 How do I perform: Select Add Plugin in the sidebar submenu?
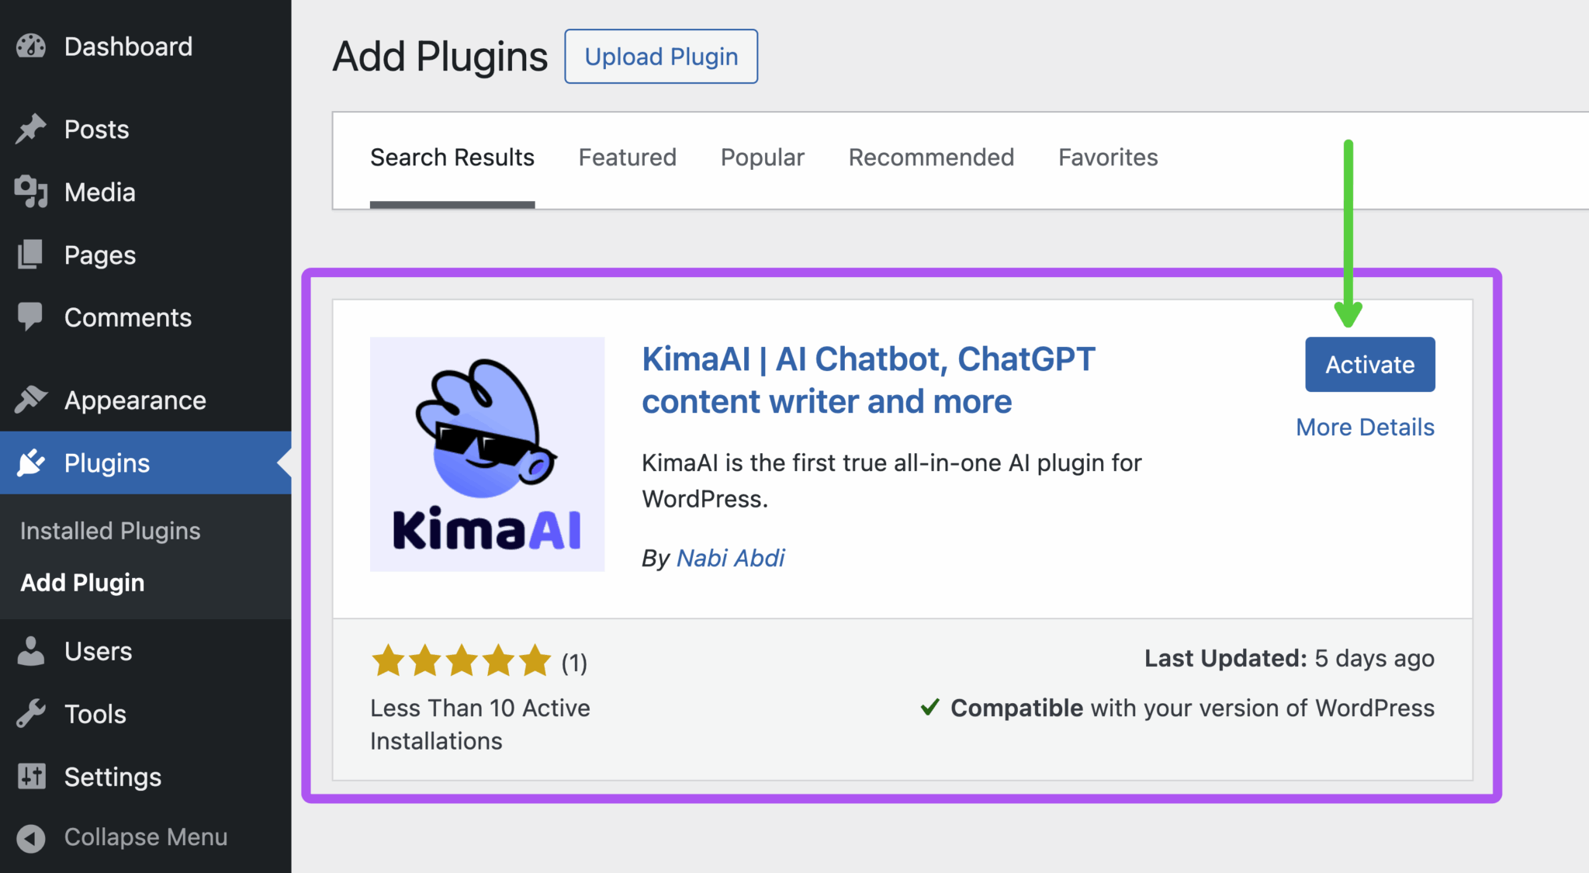[x=81, y=583]
